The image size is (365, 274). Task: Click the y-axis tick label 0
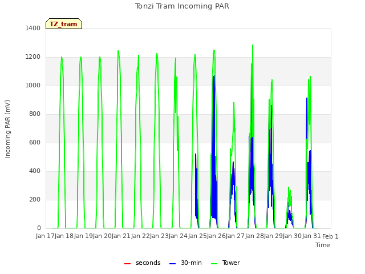pyautogui.click(x=39, y=228)
